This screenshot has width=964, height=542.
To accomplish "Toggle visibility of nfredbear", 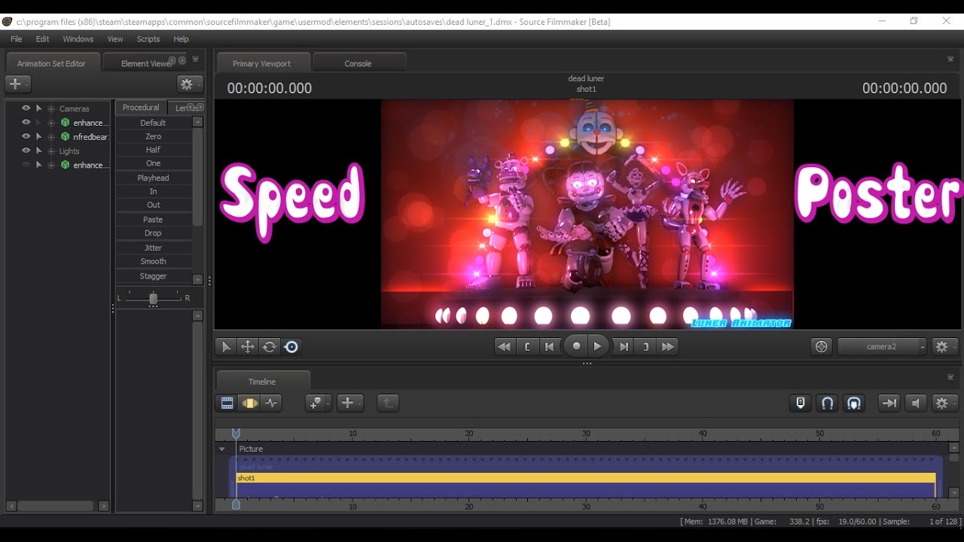I will [x=26, y=136].
